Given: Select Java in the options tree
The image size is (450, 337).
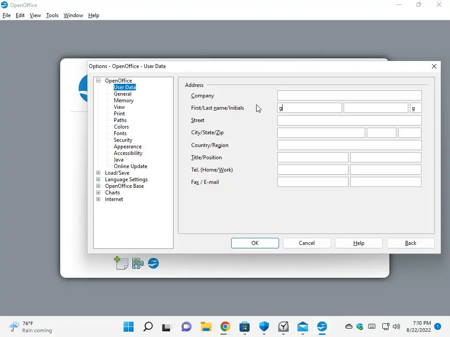Looking at the screenshot, I should point(119,160).
